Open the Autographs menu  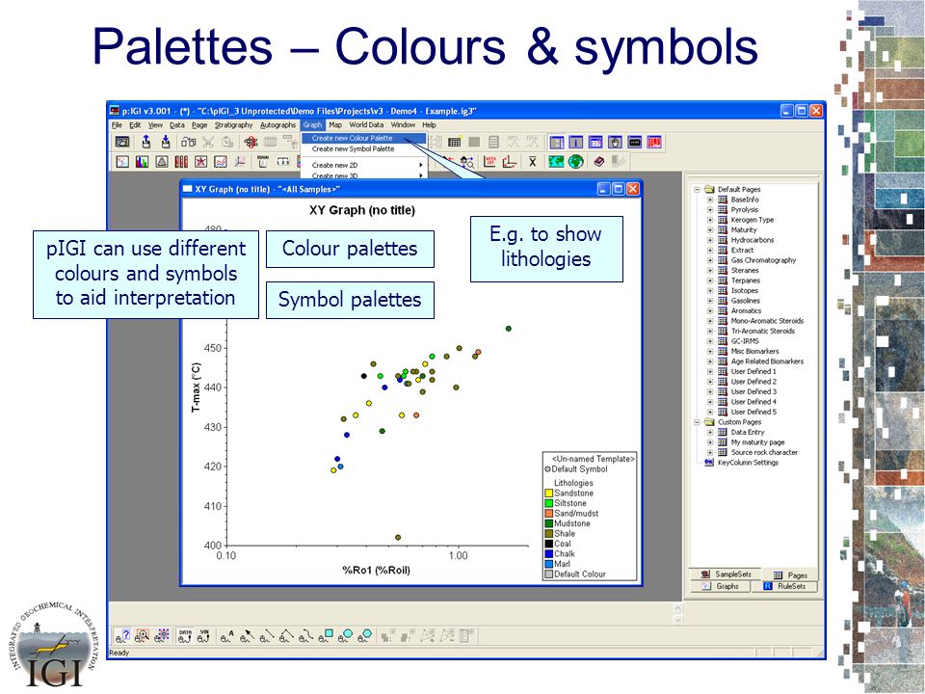click(x=277, y=125)
